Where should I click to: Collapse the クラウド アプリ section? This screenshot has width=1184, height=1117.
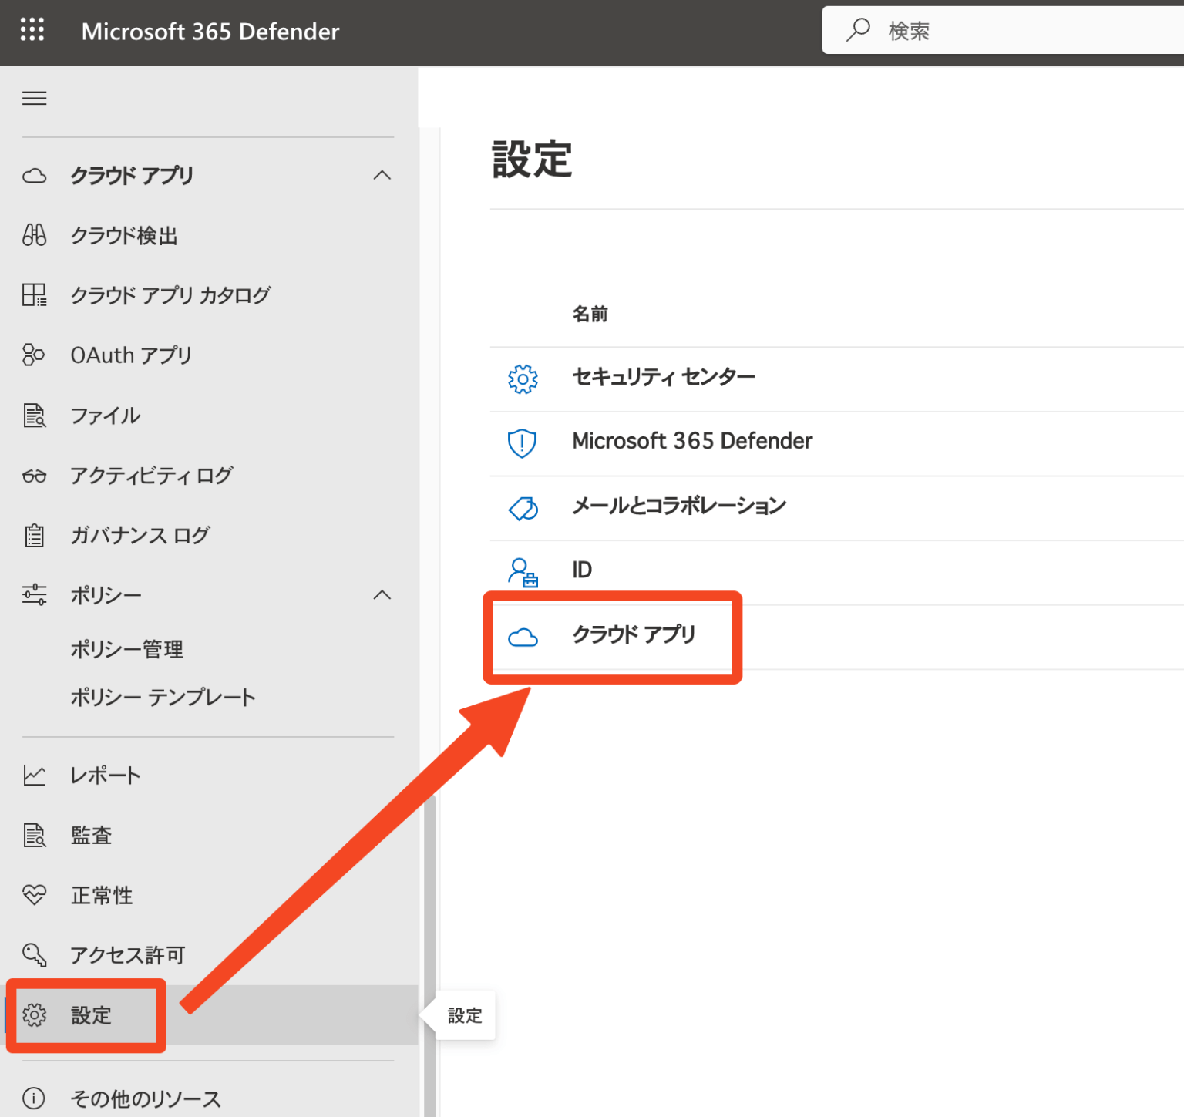point(382,175)
